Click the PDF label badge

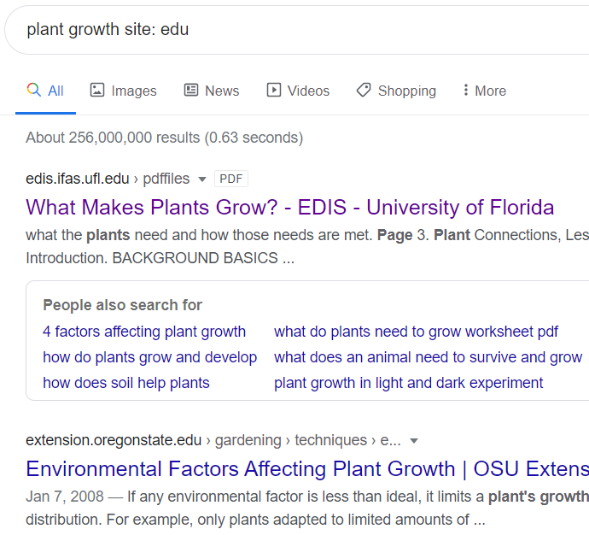point(231,179)
